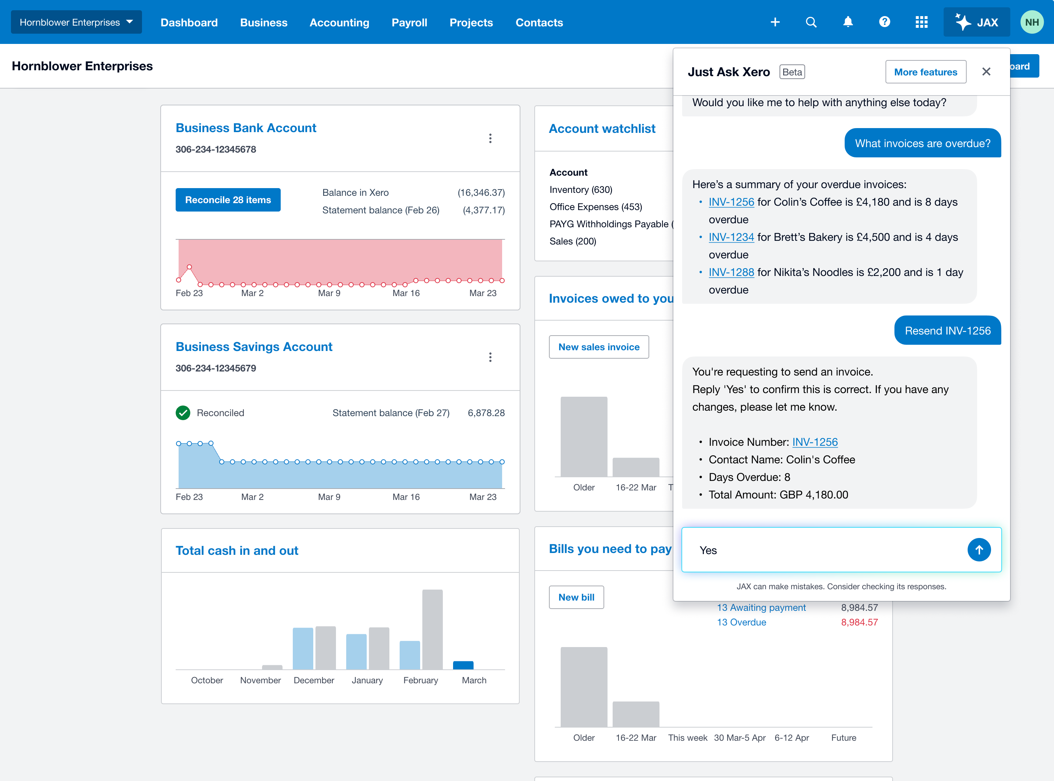Click the plus create-new icon
The height and width of the screenshot is (781, 1054).
tap(775, 22)
